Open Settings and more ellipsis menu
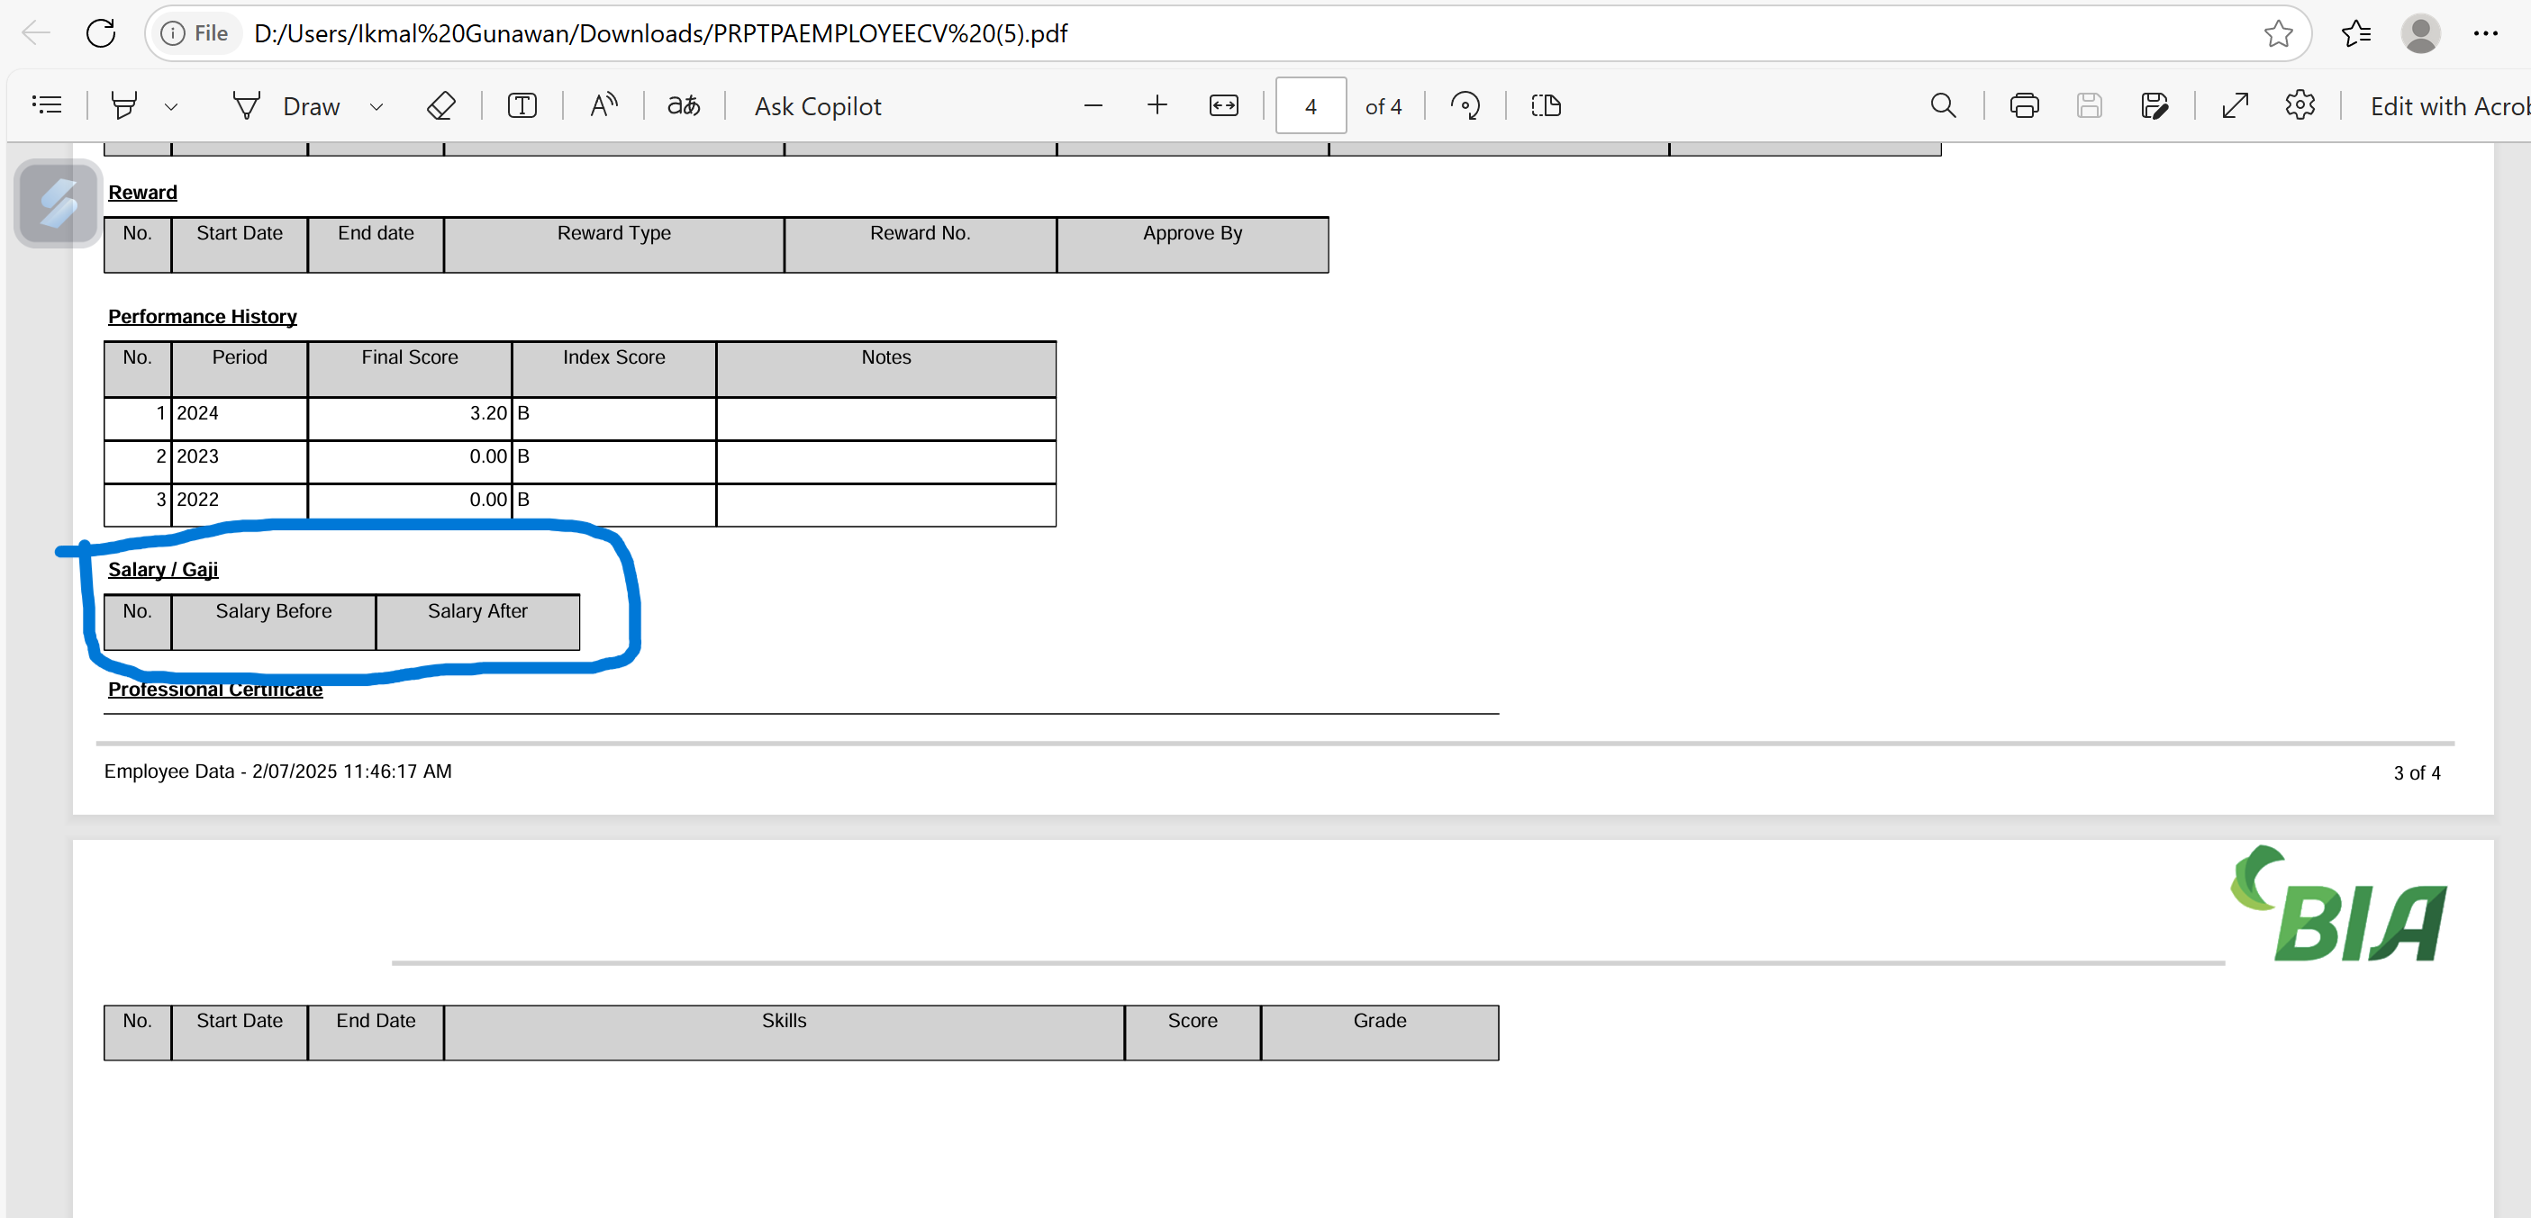 pos(2485,33)
